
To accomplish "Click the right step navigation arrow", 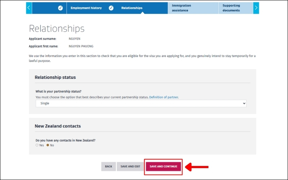I will point(256,8).
